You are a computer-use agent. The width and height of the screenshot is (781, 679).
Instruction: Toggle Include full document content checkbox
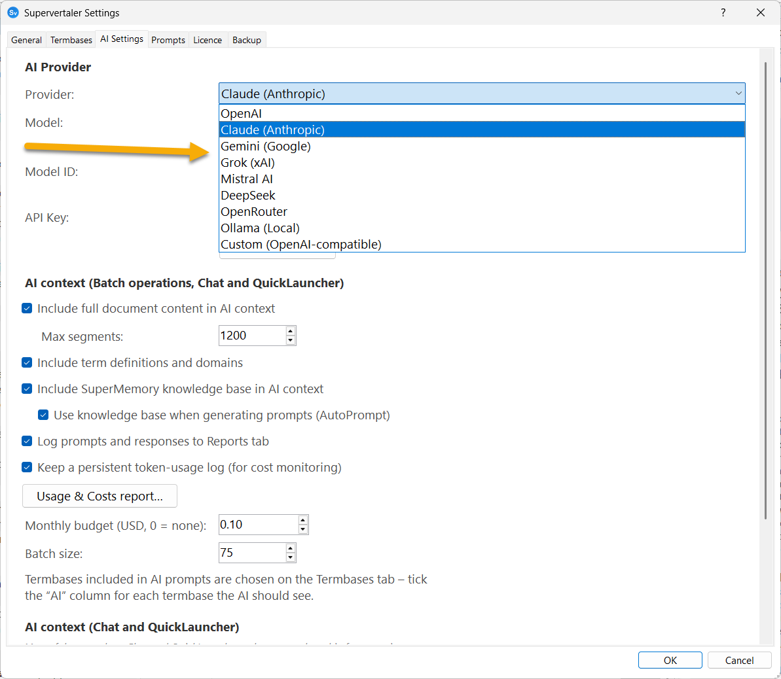tap(27, 309)
